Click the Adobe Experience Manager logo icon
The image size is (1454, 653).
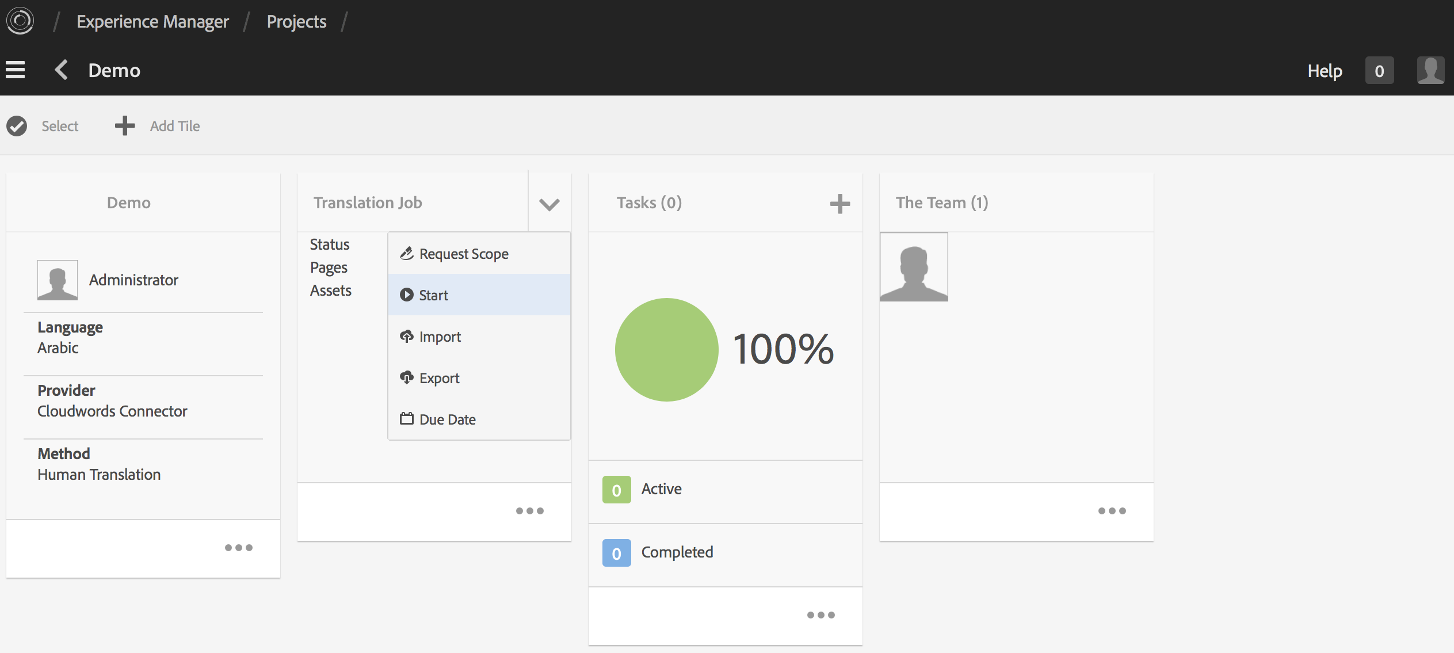point(20,21)
